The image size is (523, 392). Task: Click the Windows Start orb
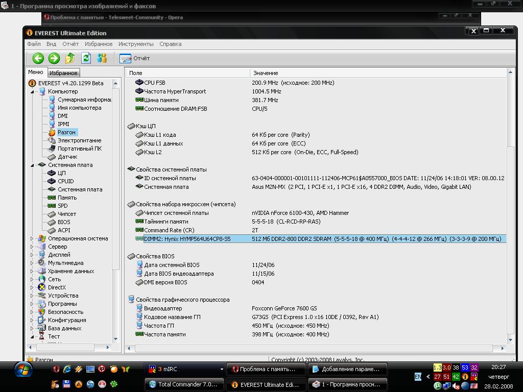tap(24, 369)
